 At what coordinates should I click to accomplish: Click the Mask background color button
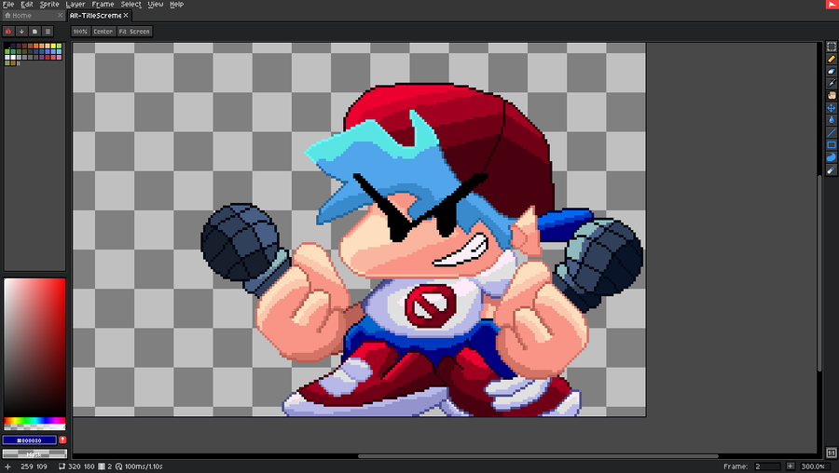tap(34, 453)
